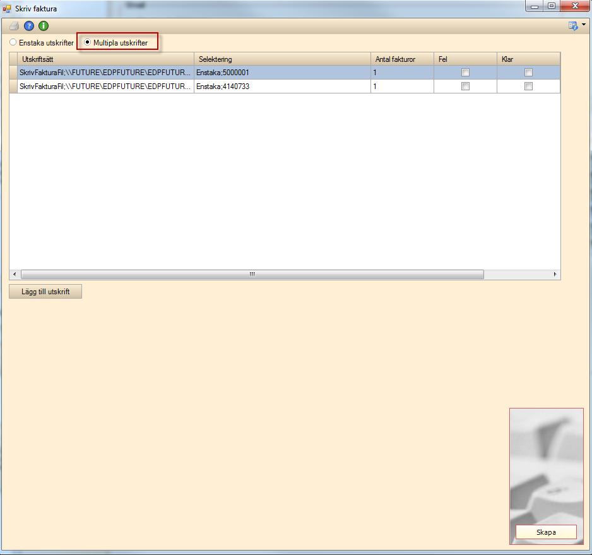Click Antal fakturor value in Enstaka;5000001 row
The height and width of the screenshot is (555, 592).
(x=402, y=72)
